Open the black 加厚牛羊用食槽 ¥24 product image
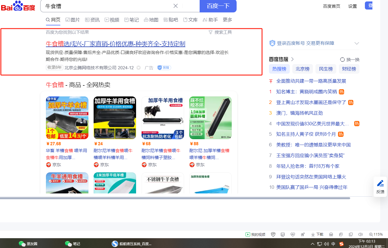This screenshot has width=388, height=248. [x=115, y=118]
